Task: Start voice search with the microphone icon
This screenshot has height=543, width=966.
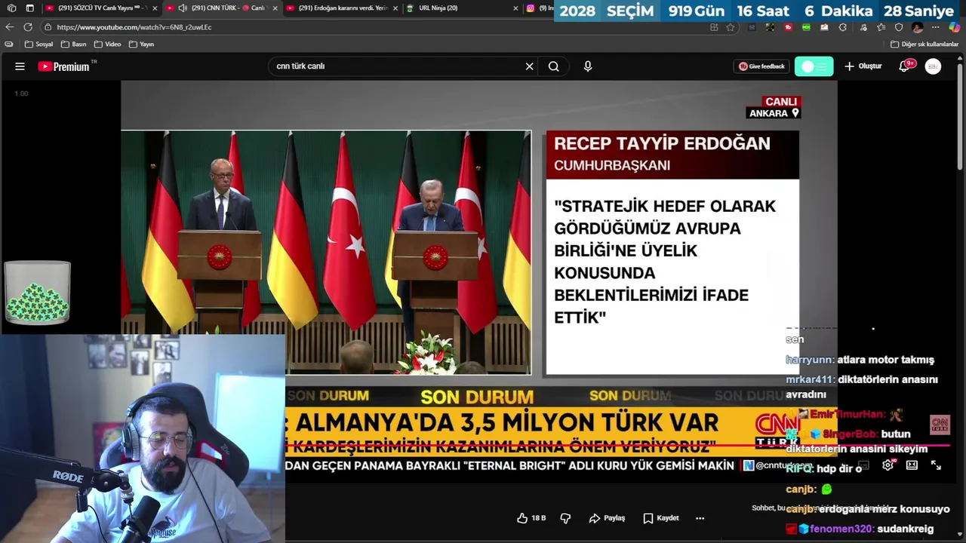Action: 587,66
